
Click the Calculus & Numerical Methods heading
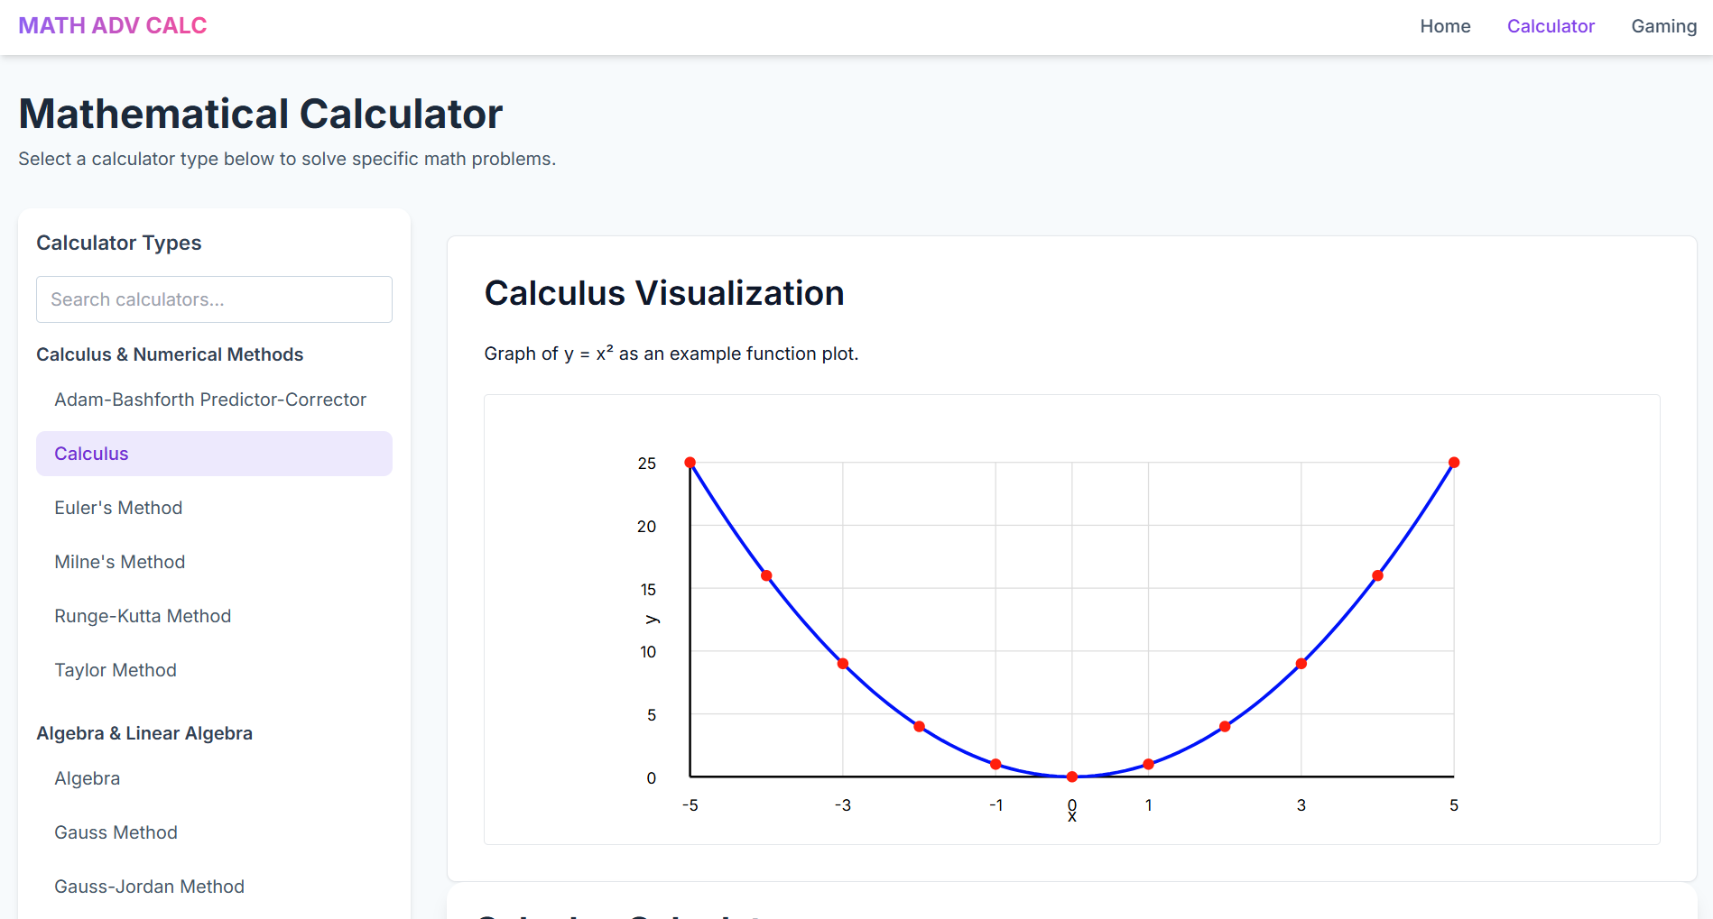[x=170, y=354]
